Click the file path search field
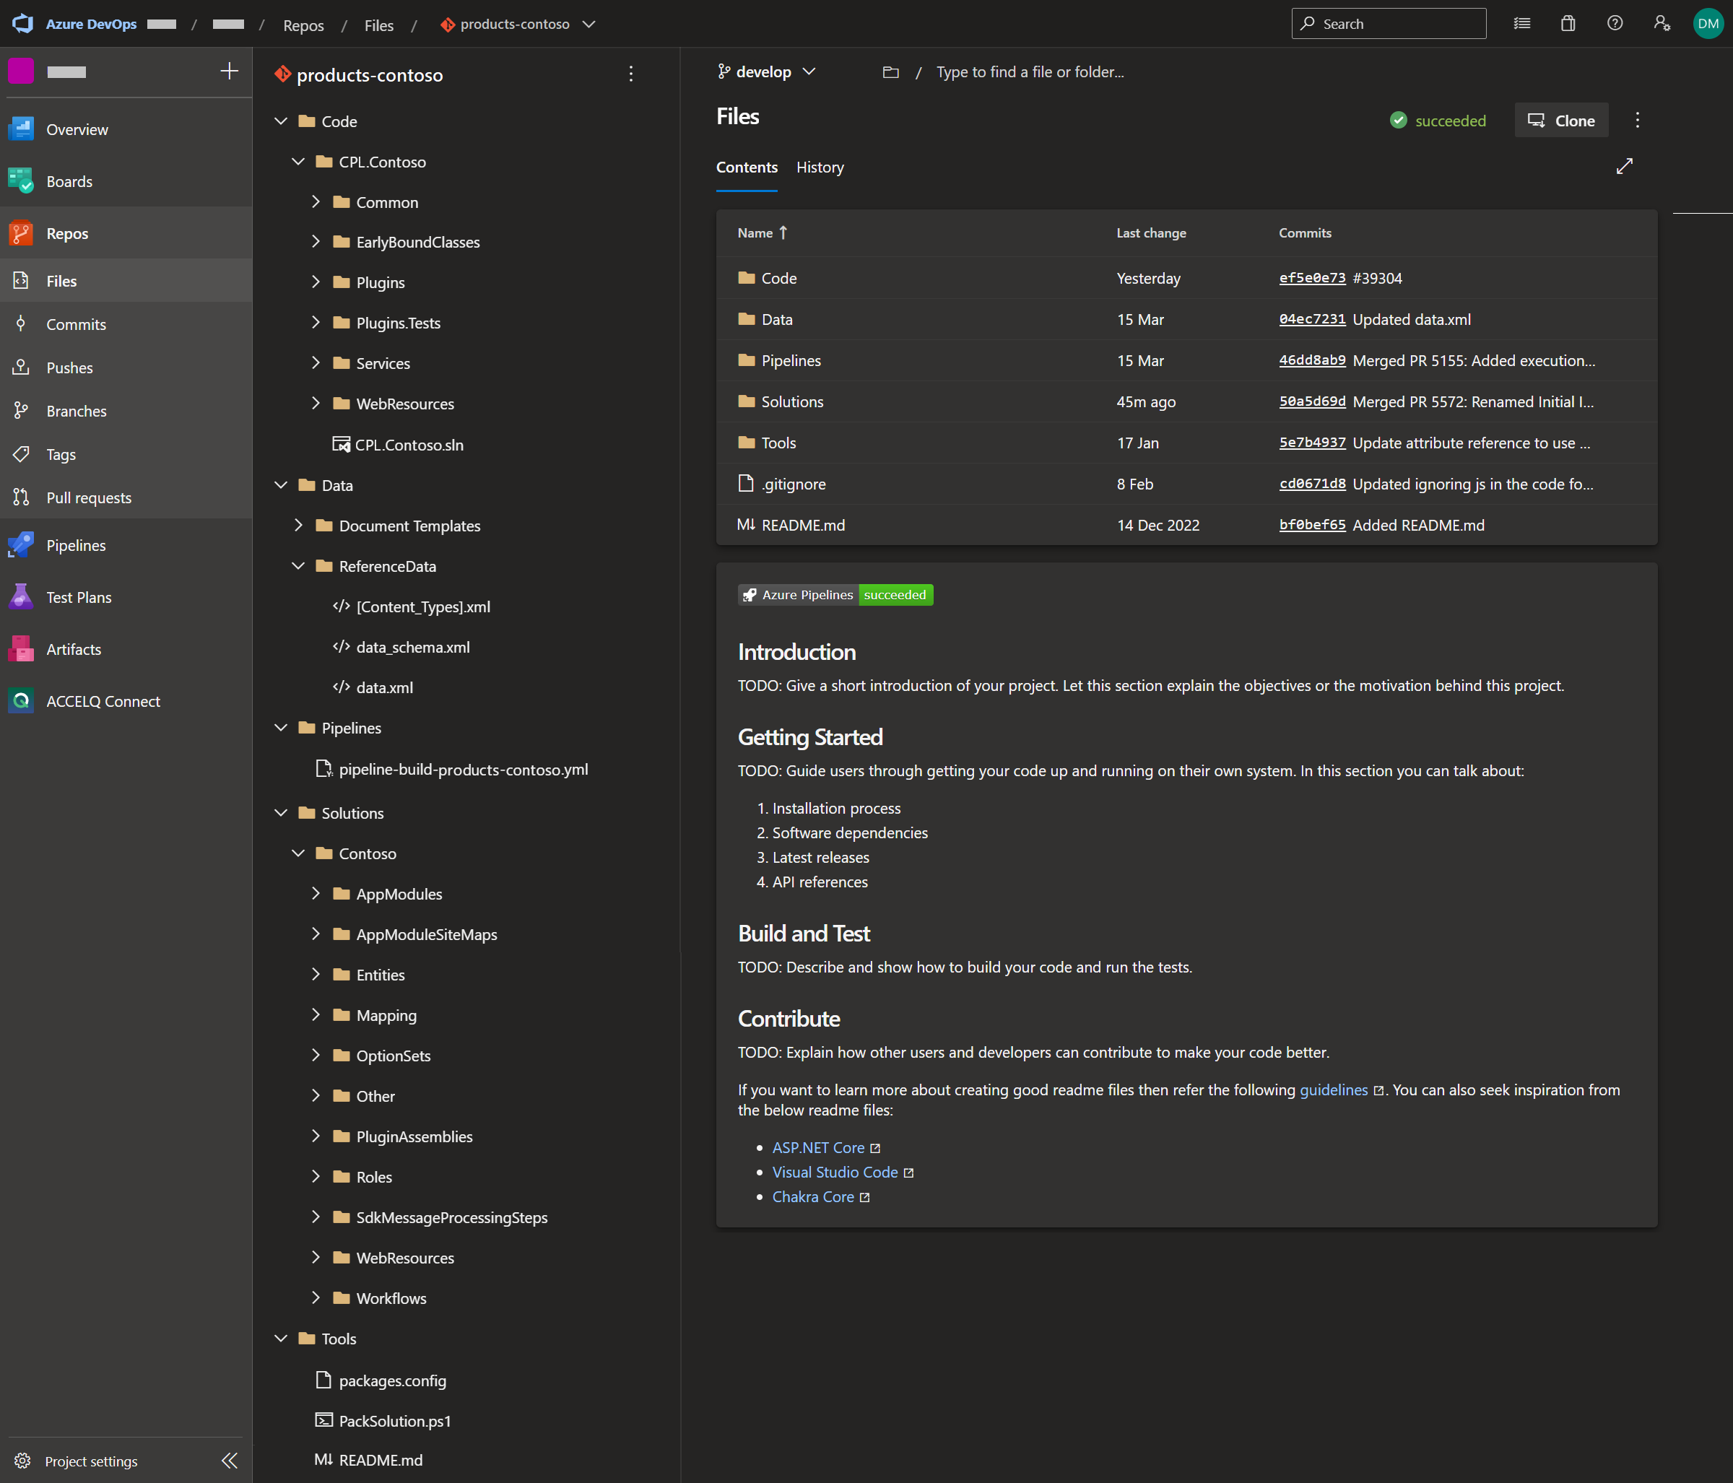The height and width of the screenshot is (1483, 1733). coord(1030,72)
